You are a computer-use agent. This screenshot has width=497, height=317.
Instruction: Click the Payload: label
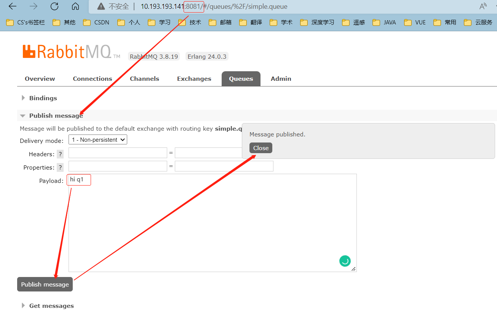51,181
